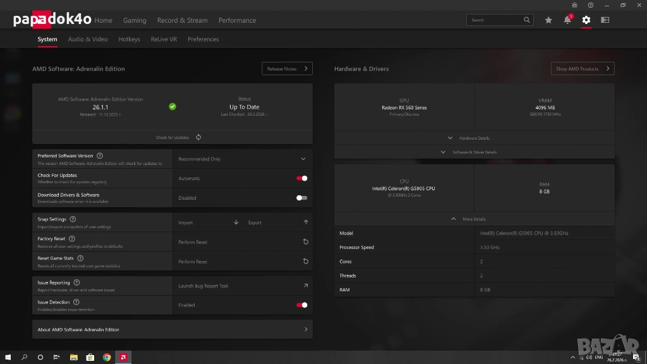Open the notifications bell icon

(567, 20)
